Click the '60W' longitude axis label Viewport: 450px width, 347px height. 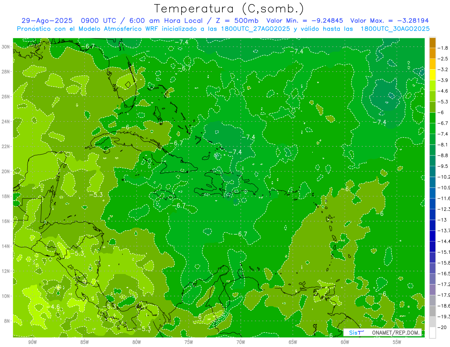pos(345,342)
